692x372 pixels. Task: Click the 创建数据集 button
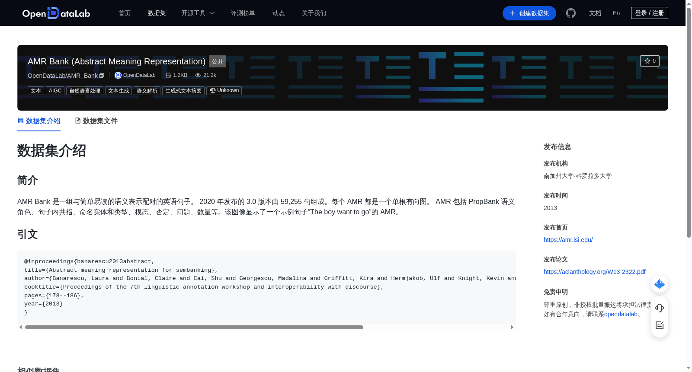pos(529,13)
